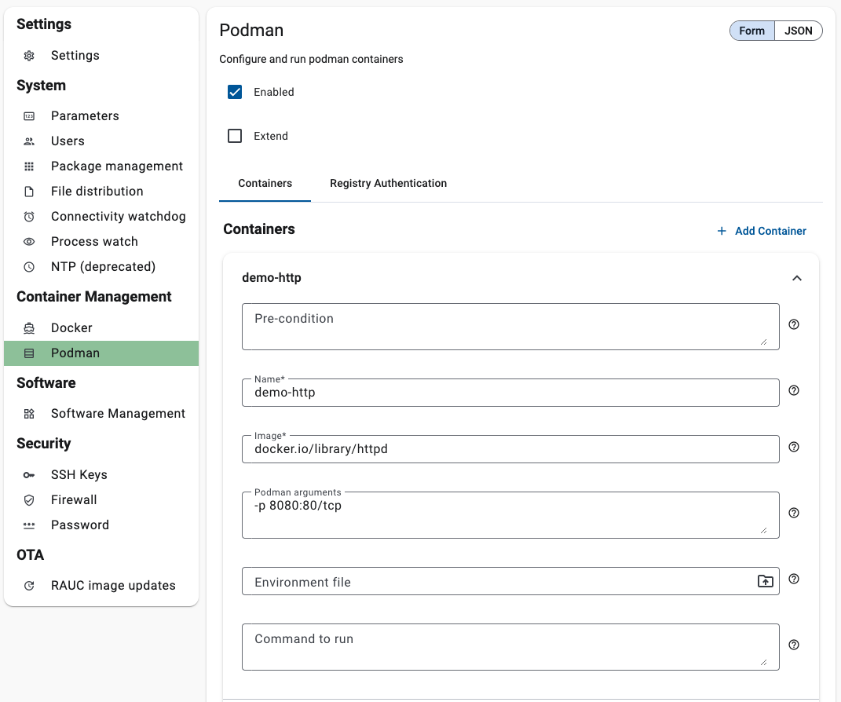Uncheck the Enabled checkbox
The height and width of the screenshot is (702, 841).
[235, 92]
